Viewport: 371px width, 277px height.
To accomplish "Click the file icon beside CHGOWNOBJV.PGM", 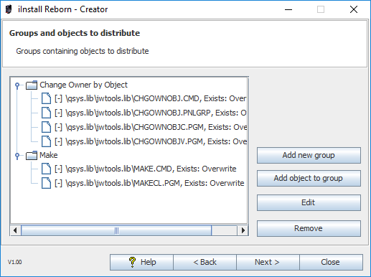I will click(x=46, y=141).
